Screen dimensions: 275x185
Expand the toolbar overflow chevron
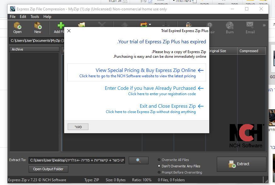(x=264, y=25)
